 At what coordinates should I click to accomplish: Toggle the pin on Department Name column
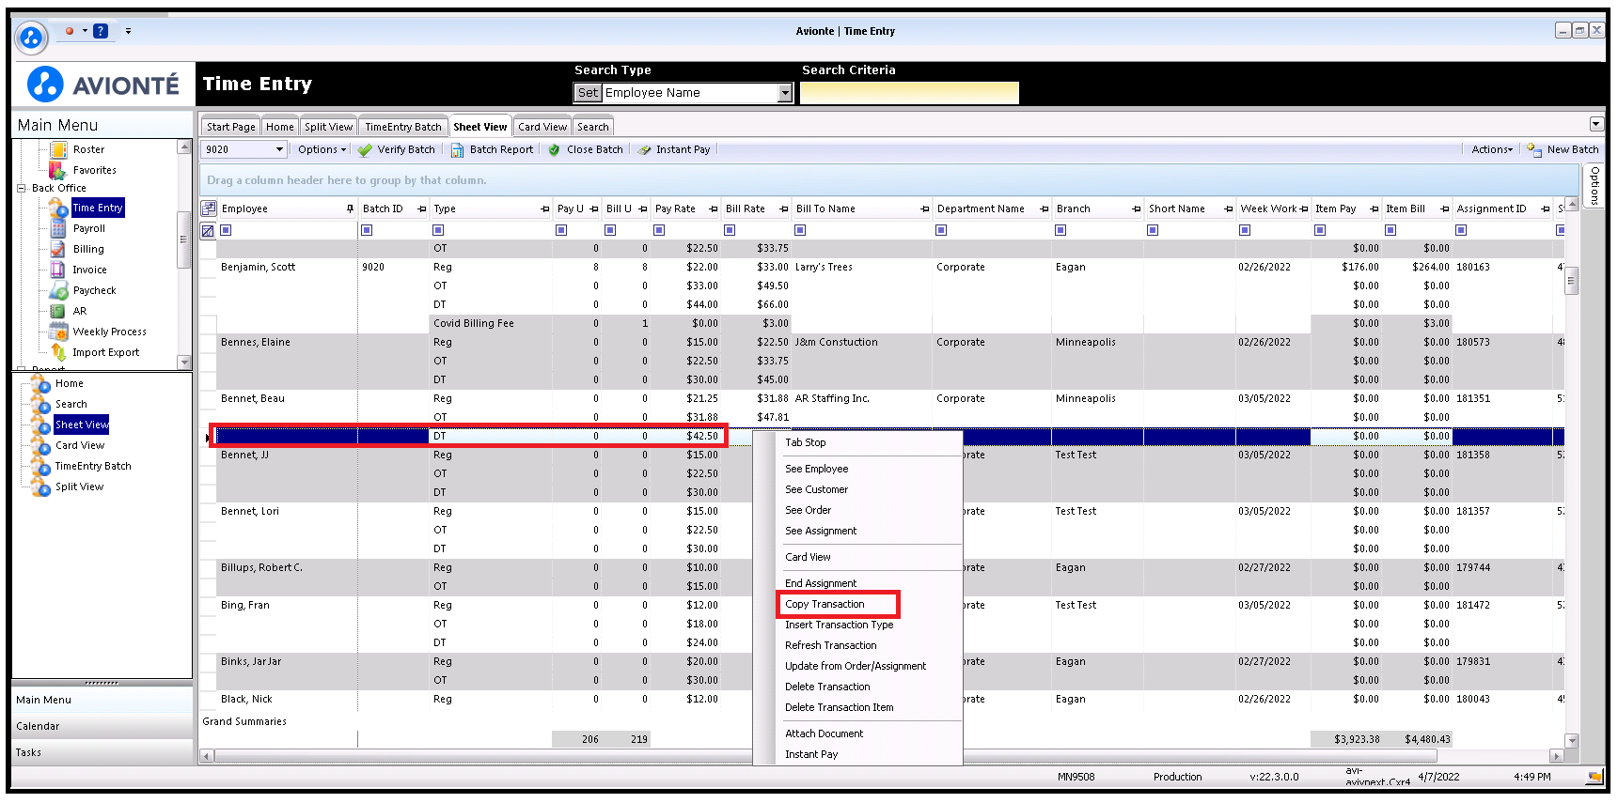click(x=1045, y=208)
